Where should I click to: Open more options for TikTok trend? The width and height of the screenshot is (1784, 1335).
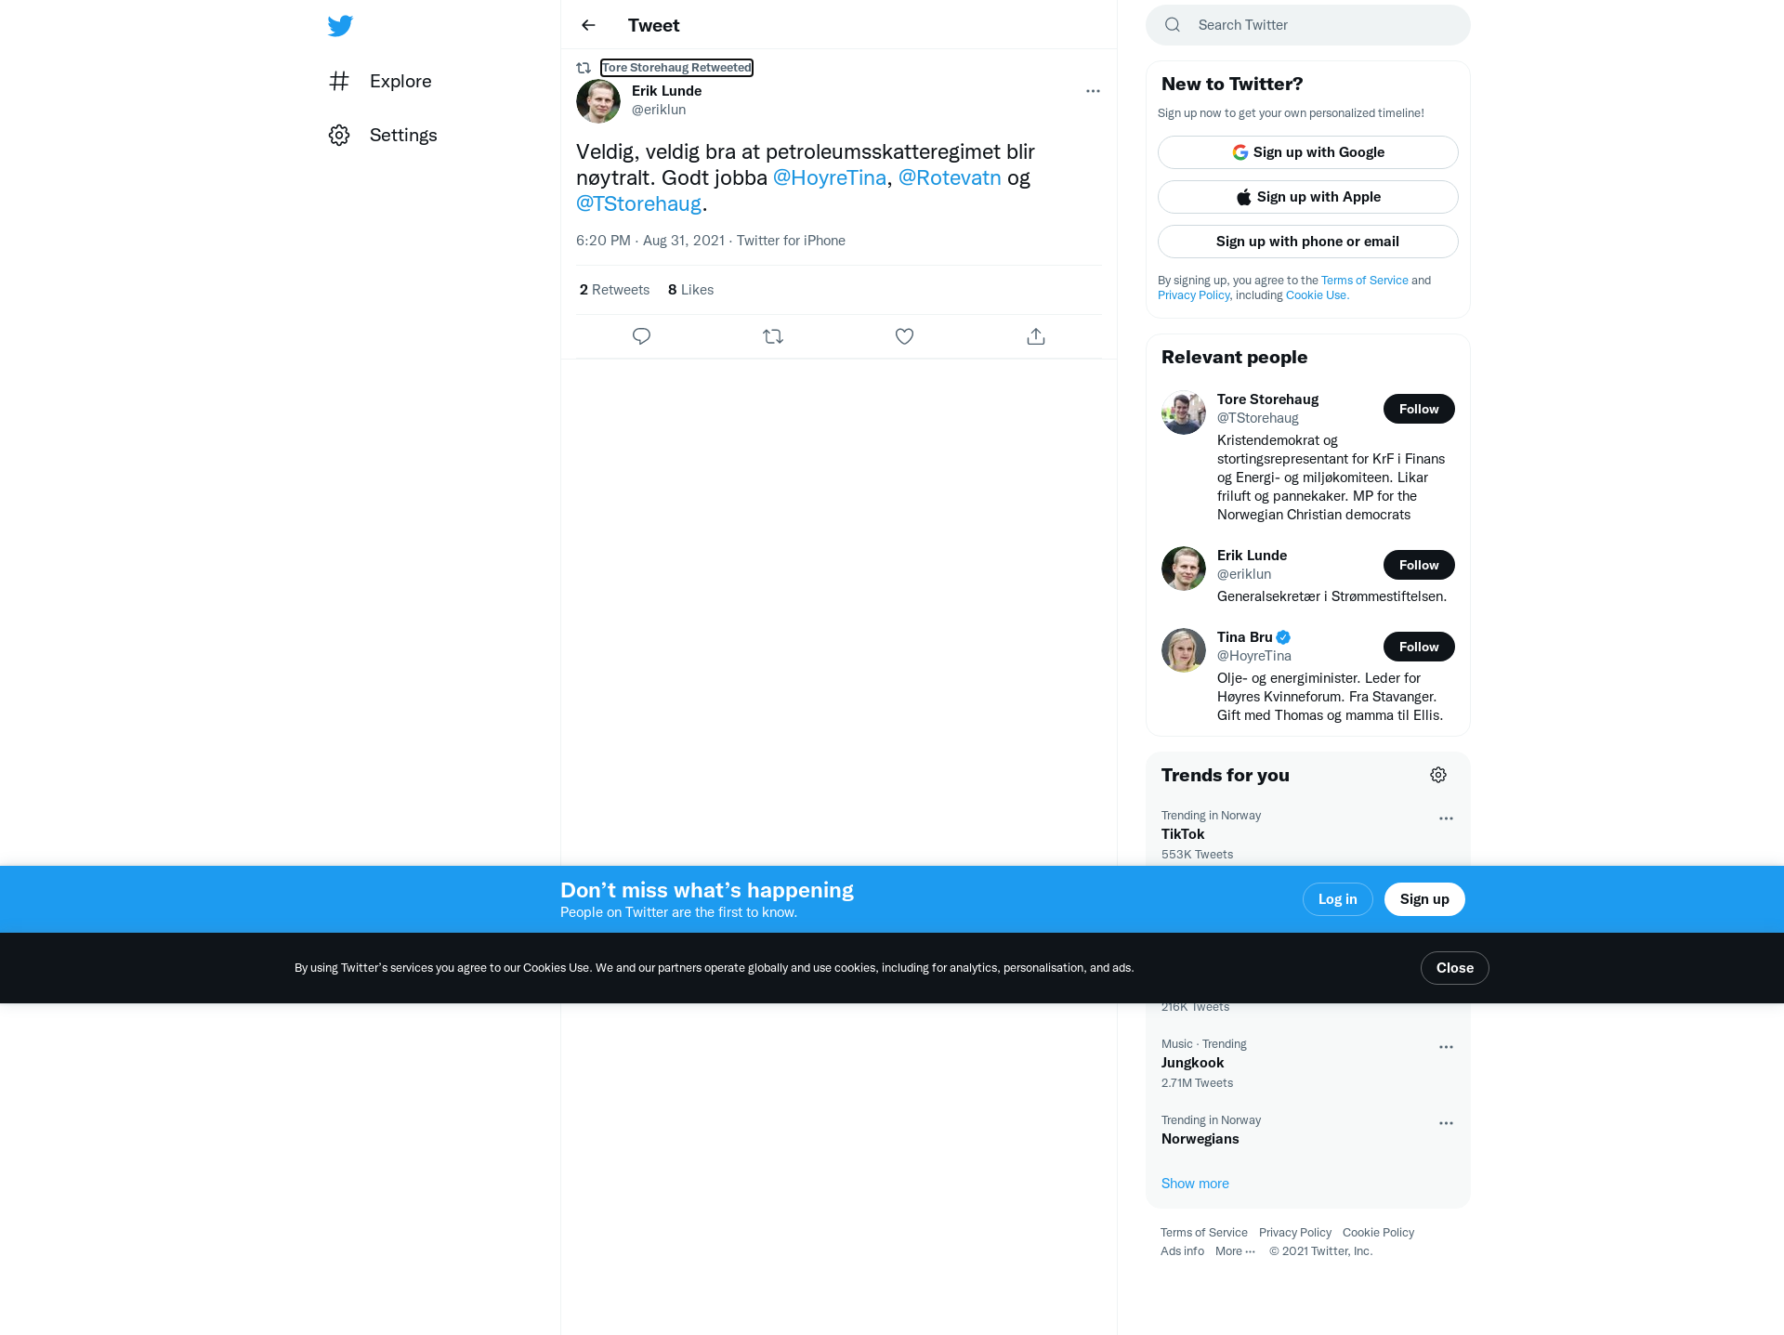pos(1446,818)
